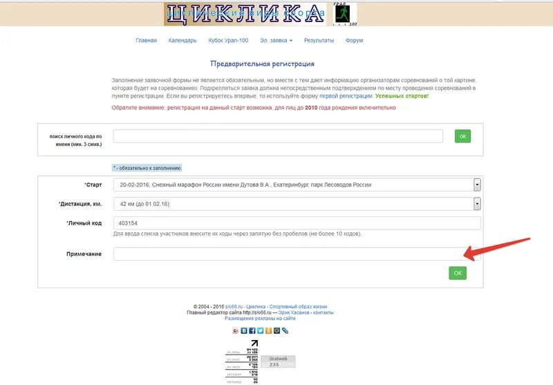This screenshot has width=553, height=385.
Task: Click the red Yandex share icon
Action: 236,330
